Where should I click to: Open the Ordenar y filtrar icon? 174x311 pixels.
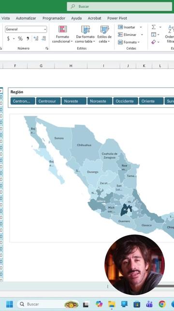[170, 34]
